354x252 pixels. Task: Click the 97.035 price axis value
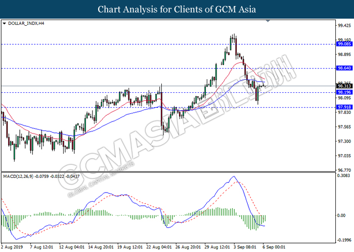click(344, 156)
